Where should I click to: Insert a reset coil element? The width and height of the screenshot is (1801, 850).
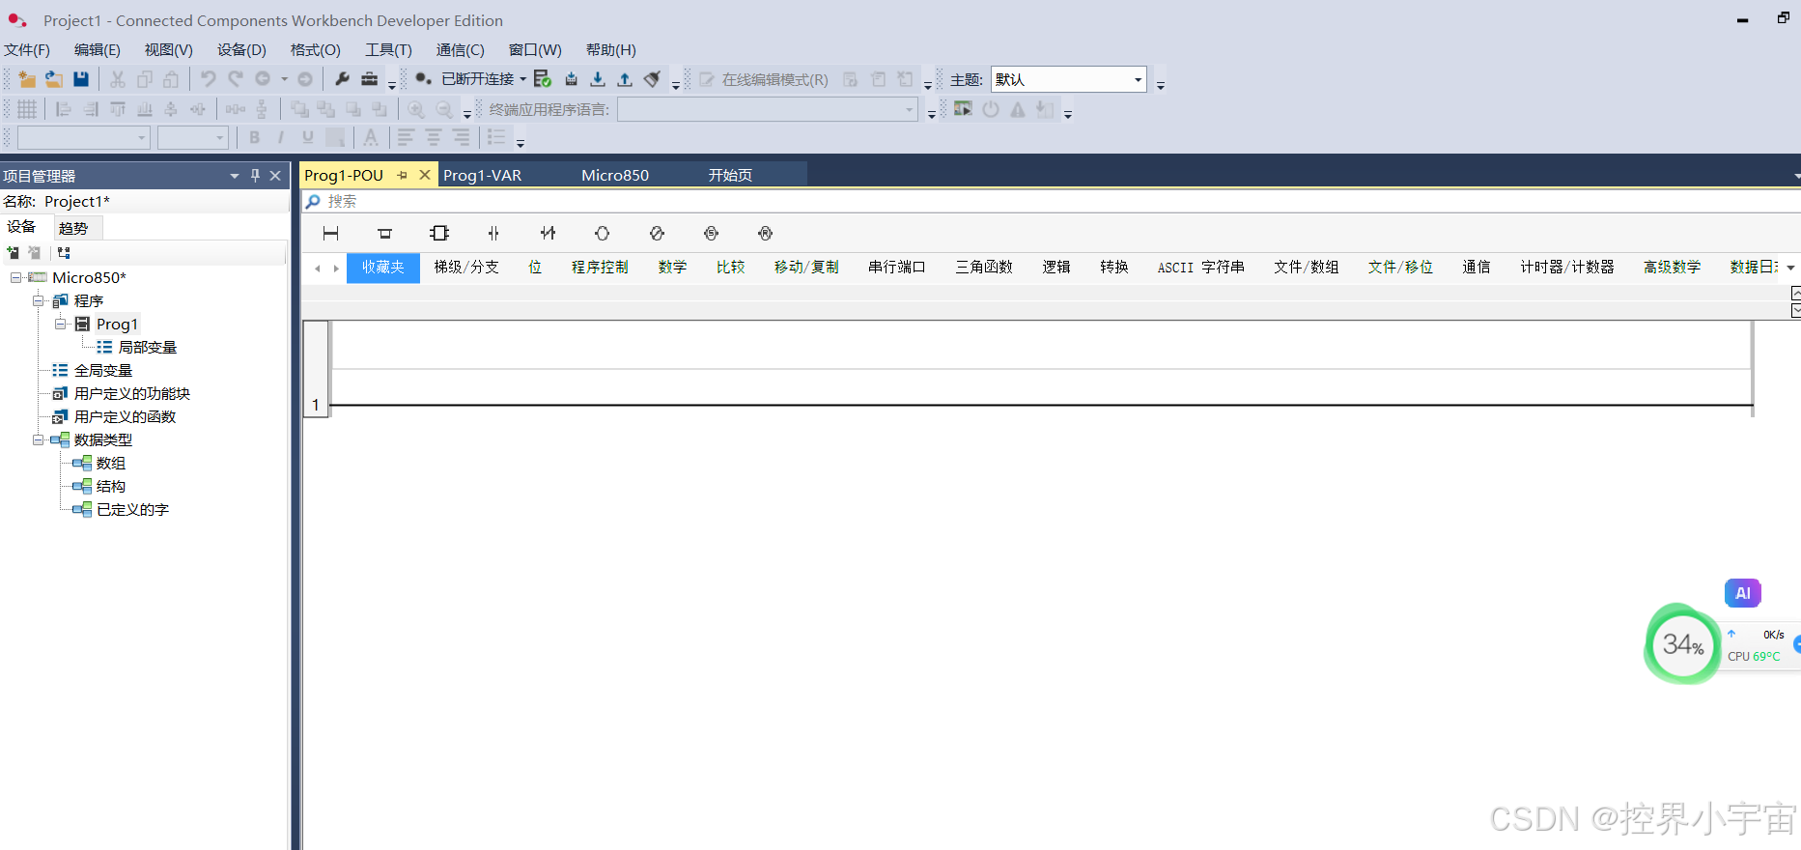[x=765, y=233]
